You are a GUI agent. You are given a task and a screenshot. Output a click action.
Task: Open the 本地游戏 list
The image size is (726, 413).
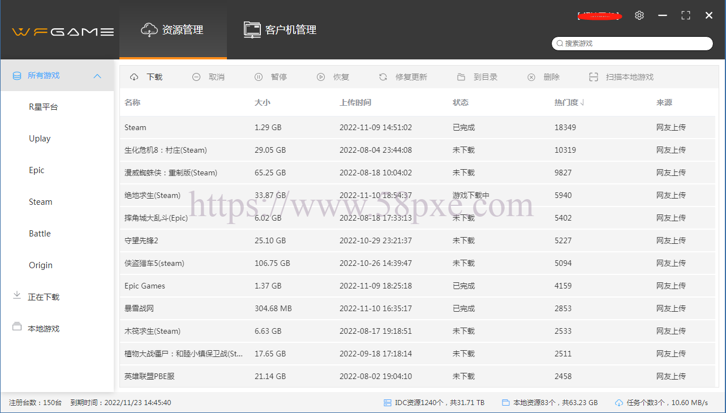point(44,329)
